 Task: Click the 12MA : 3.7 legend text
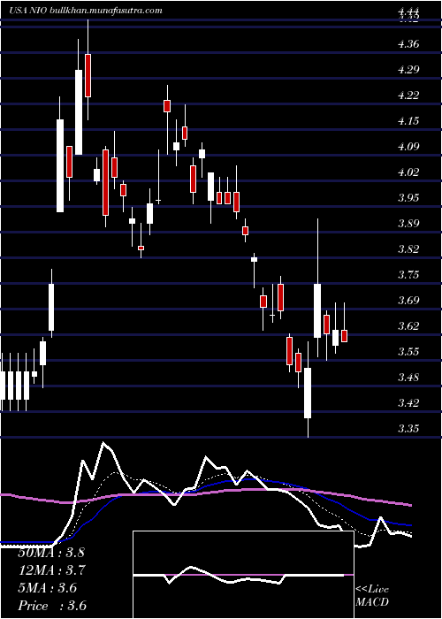pyautogui.click(x=52, y=570)
